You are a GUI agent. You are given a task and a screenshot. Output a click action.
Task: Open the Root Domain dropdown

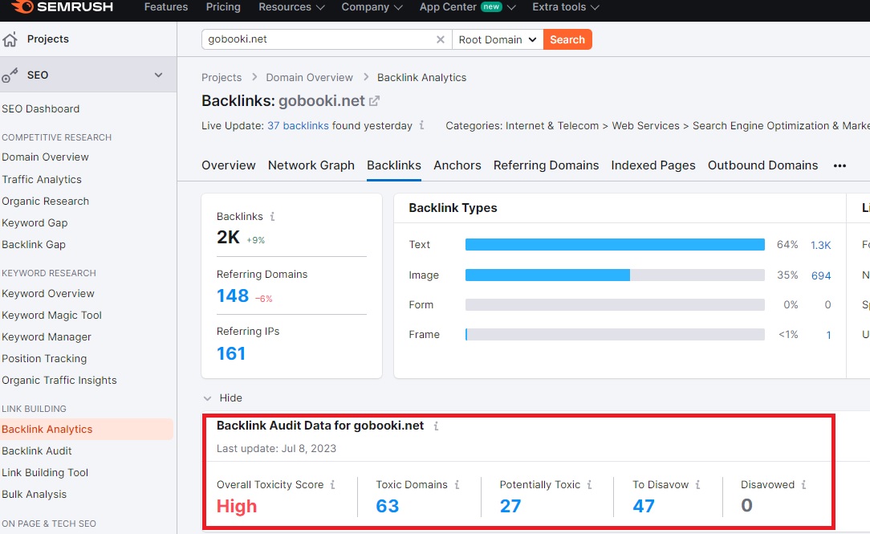(498, 39)
